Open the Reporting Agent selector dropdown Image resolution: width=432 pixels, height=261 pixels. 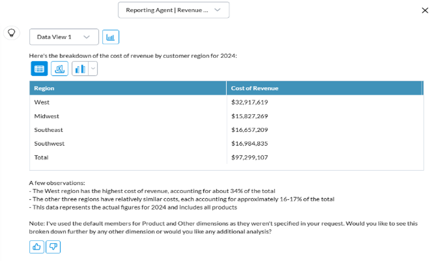173,10
